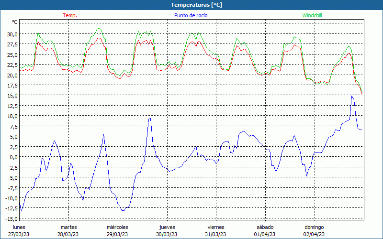This screenshot has width=383, height=239.
Task: Select the red 'Temp.' legend label
Action: pyautogui.click(x=70, y=15)
